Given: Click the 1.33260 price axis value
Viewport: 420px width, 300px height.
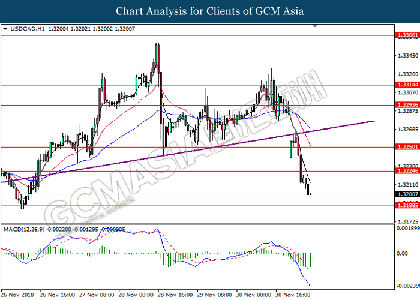Looking at the screenshot, I should pyautogui.click(x=408, y=74).
